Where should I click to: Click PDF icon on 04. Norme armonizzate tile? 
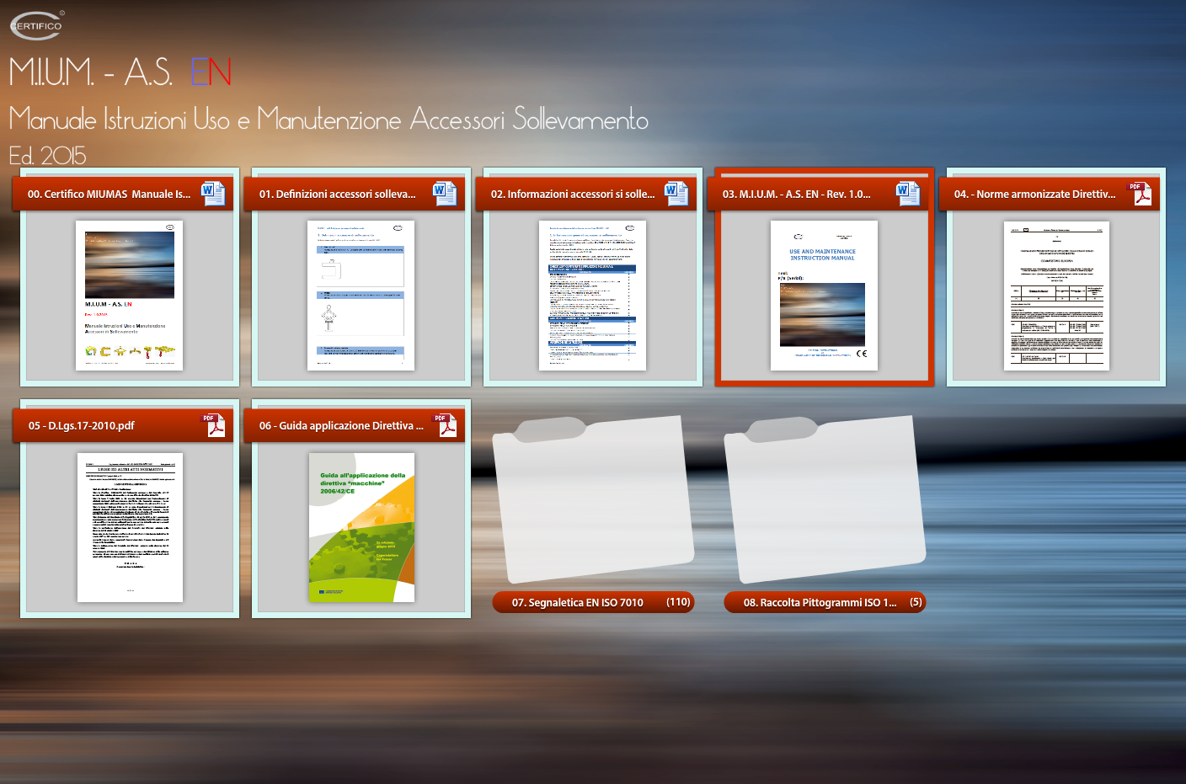click(x=1139, y=194)
